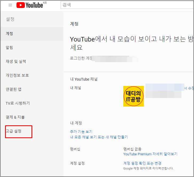Focus the 검색 search field
Image resolution: width=194 pixels, height=177 pixels.
coord(127,5)
